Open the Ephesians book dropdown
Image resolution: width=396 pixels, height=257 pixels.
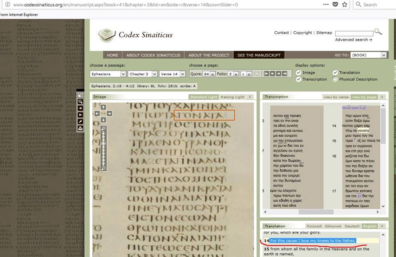pyautogui.click(x=108, y=74)
